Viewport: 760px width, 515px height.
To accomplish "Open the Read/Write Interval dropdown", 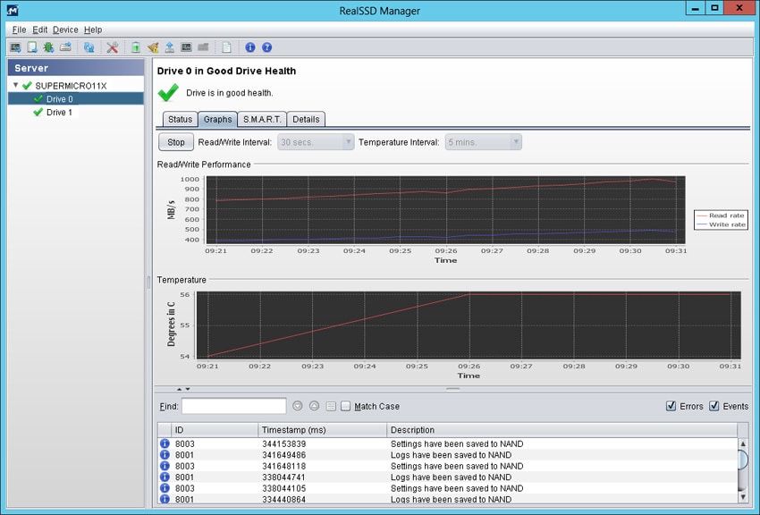I will coord(316,142).
